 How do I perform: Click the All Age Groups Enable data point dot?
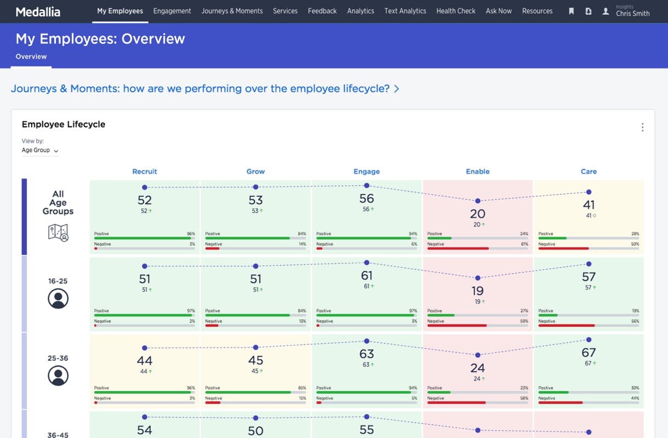pyautogui.click(x=478, y=201)
